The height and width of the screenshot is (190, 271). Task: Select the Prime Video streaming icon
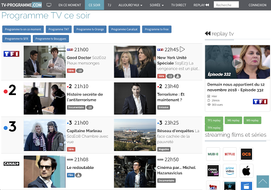[230, 170]
